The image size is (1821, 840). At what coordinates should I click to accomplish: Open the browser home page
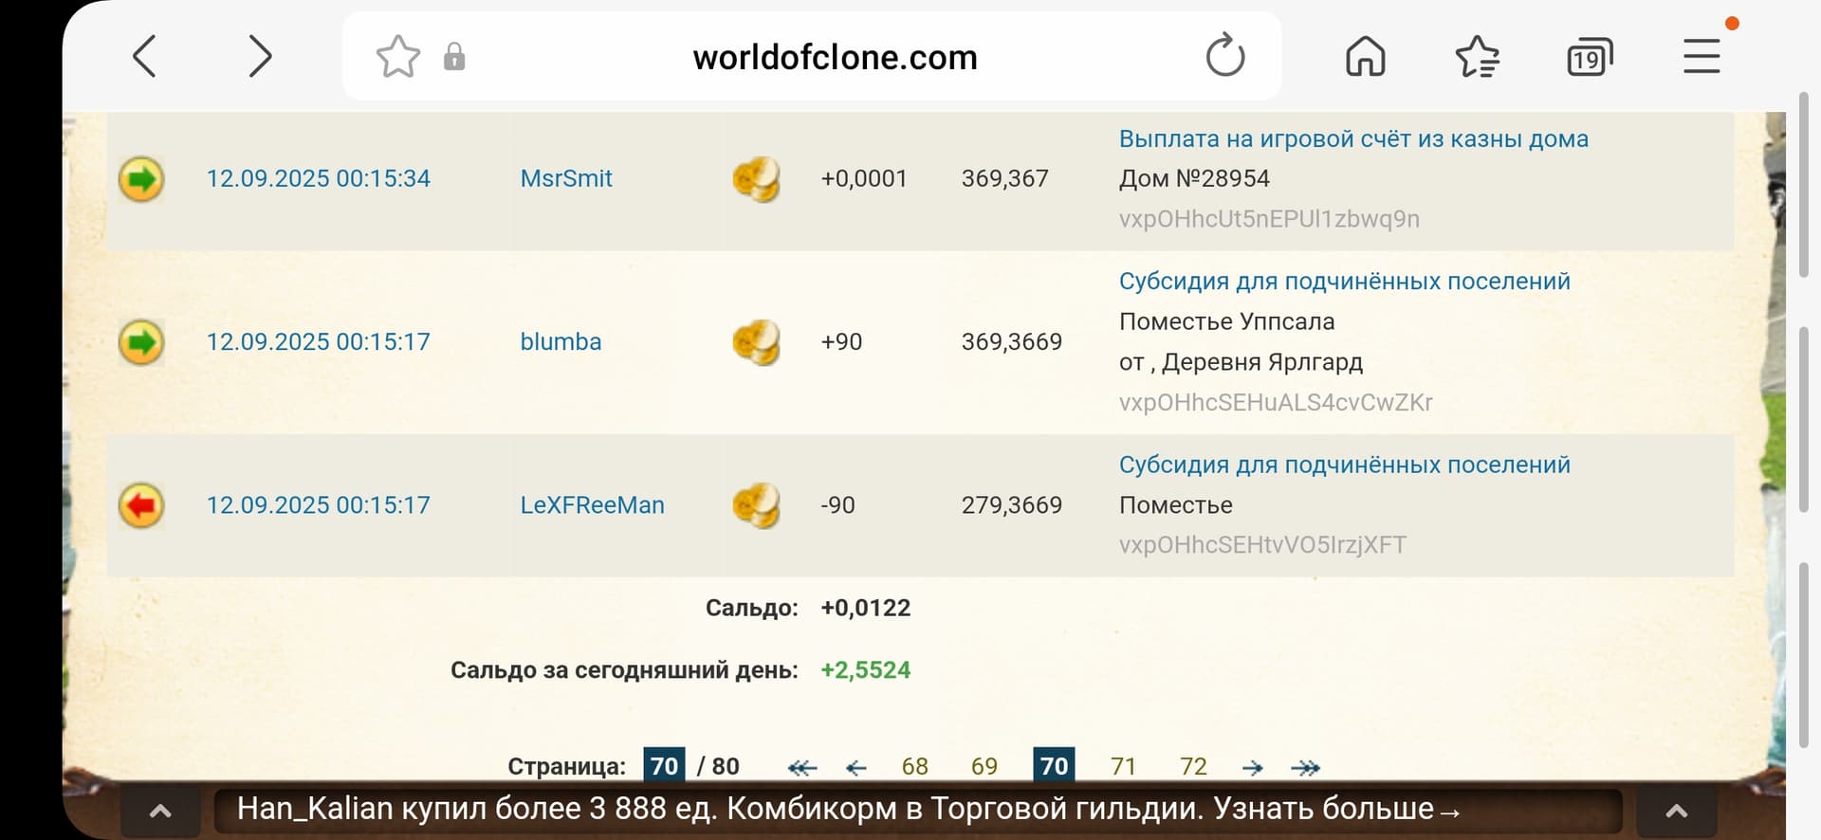pyautogui.click(x=1365, y=57)
